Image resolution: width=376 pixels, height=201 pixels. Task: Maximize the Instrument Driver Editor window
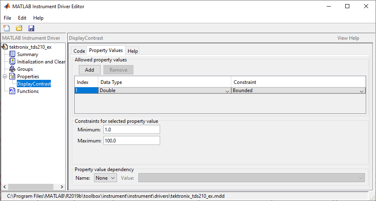pos(347,7)
